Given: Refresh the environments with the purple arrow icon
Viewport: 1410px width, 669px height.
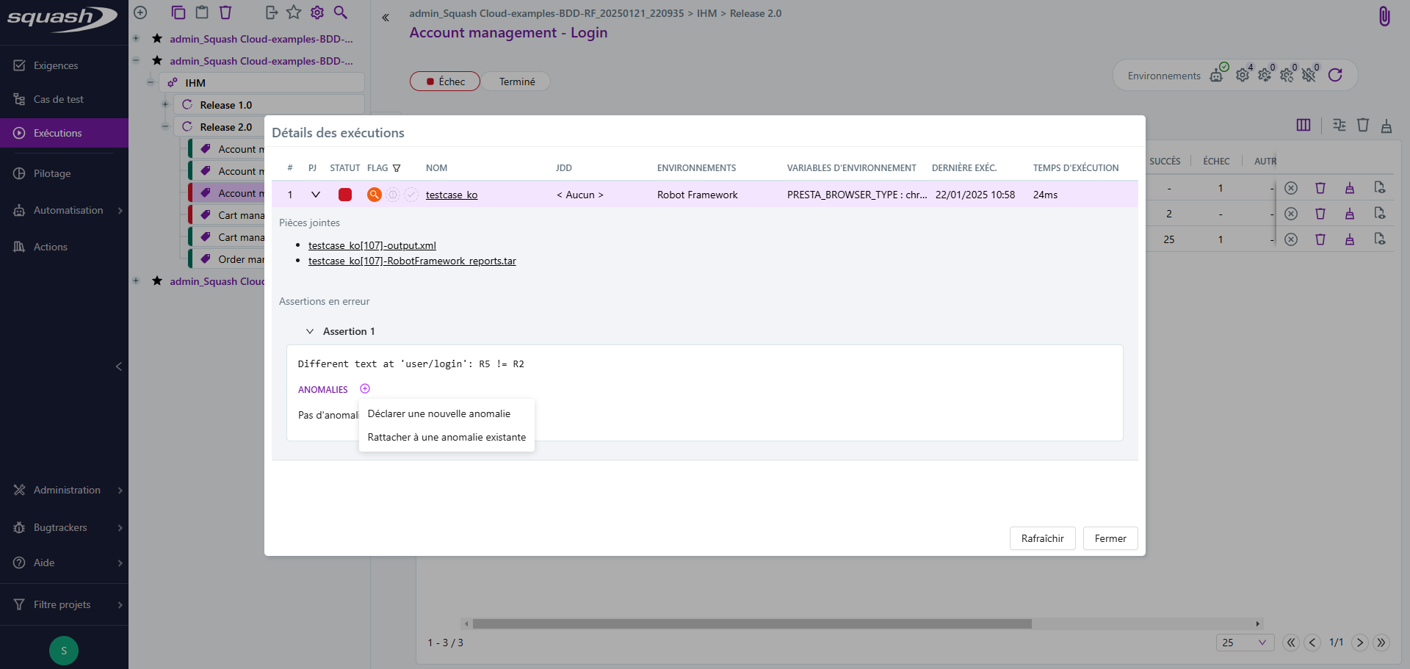Looking at the screenshot, I should pos(1335,74).
